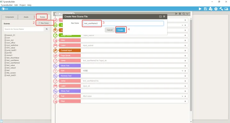This screenshot has width=230, height=123.
Task: Click the test_userName2.ks value in lower Jump row
Action: [x=91, y=81]
